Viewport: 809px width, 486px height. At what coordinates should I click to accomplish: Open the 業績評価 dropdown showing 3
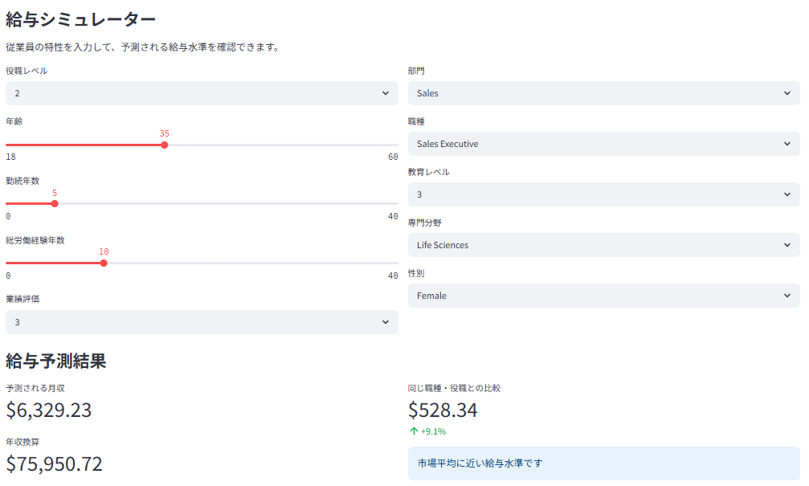pyautogui.click(x=202, y=322)
